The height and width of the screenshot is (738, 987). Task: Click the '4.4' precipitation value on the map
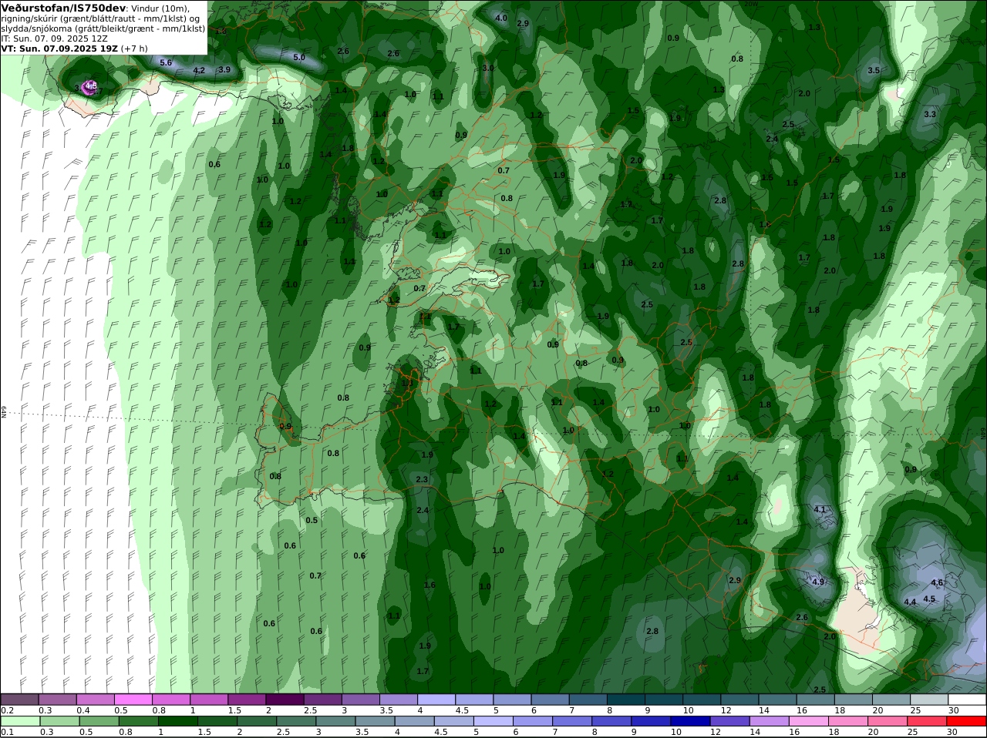point(910,602)
